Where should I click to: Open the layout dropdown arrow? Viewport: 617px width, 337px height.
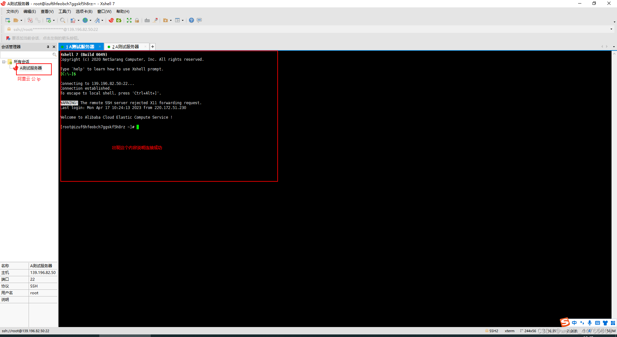click(183, 20)
